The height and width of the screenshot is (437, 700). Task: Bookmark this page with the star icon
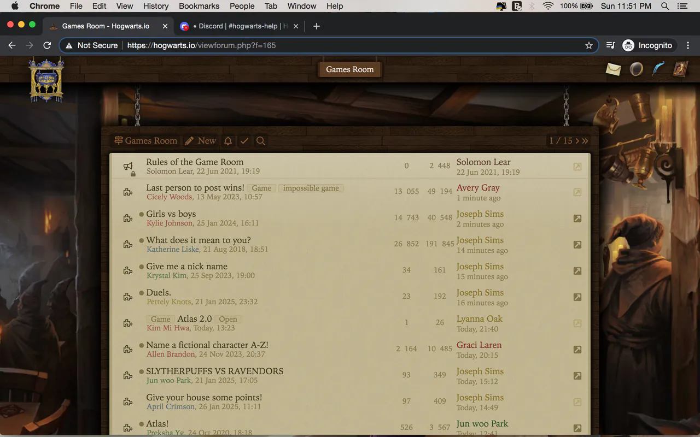[589, 45]
